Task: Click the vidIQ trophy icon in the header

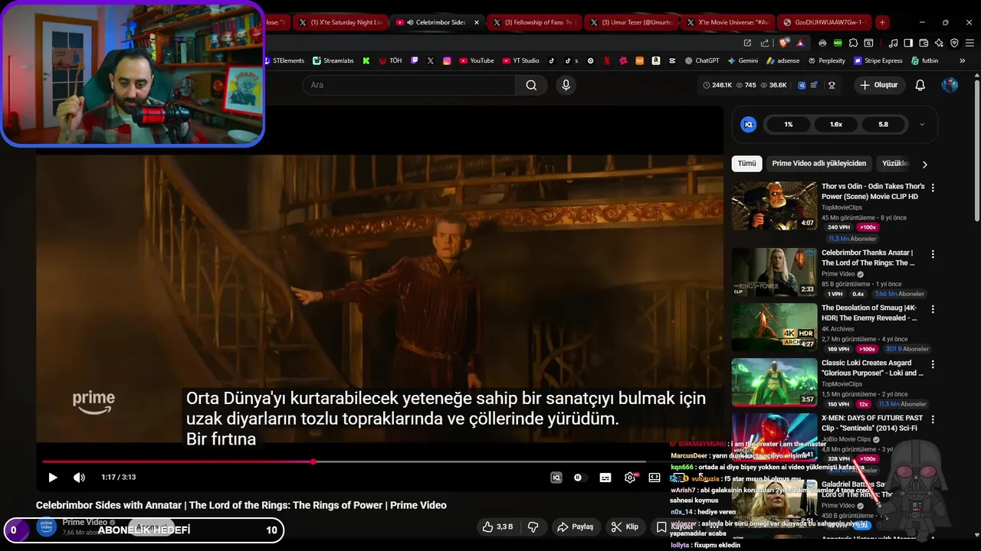Action: (x=832, y=85)
